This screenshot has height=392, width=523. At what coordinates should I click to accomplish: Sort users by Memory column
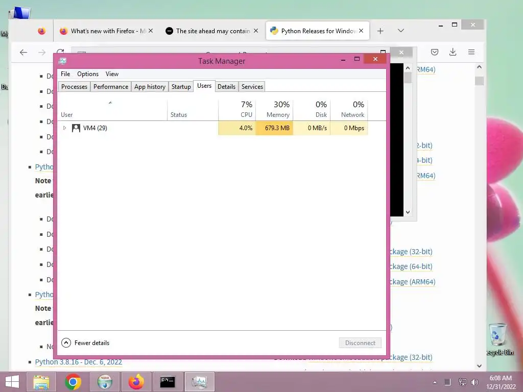[274, 110]
